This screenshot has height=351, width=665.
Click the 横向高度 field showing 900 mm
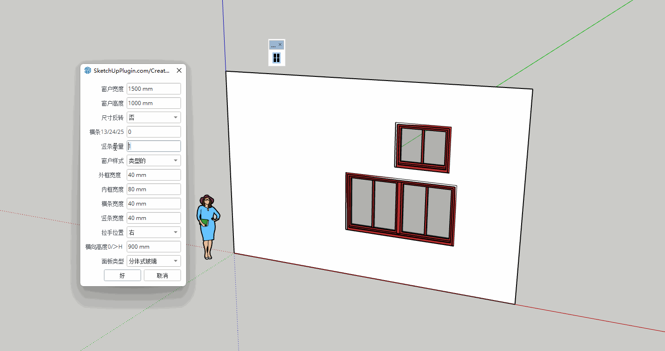click(154, 247)
